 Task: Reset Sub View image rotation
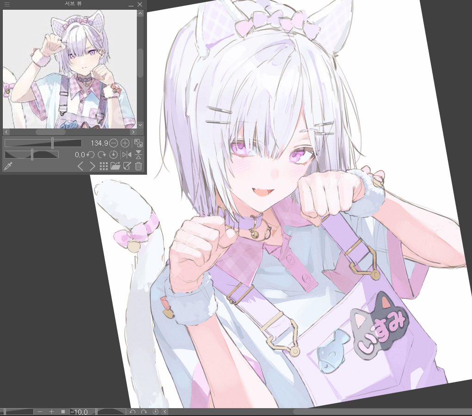point(113,155)
